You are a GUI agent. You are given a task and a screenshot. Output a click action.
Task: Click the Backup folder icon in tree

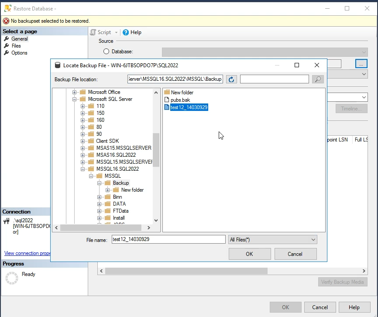pos(107,183)
